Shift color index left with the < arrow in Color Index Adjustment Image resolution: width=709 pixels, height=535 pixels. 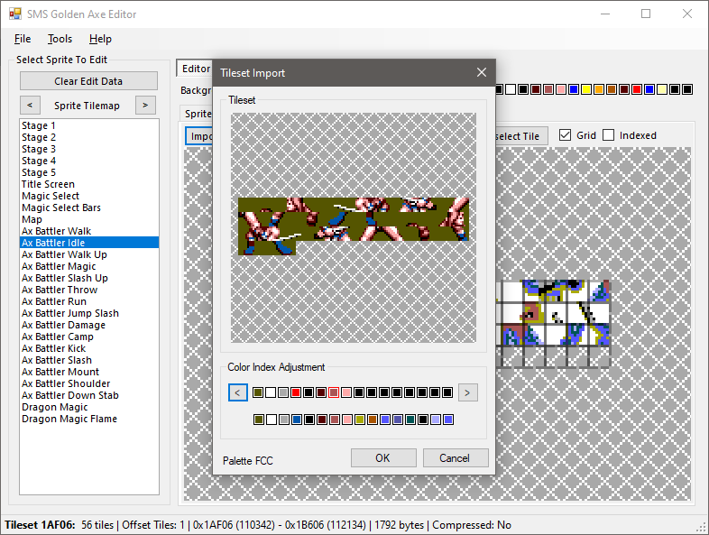(238, 392)
